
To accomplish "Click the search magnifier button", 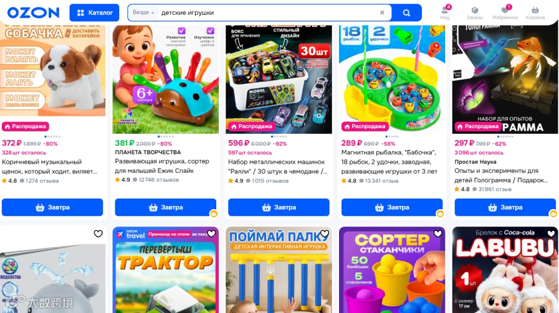I will 406,13.
